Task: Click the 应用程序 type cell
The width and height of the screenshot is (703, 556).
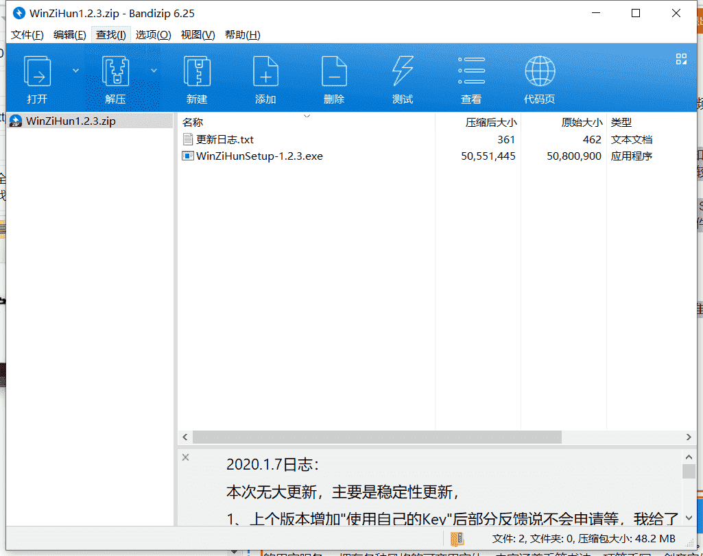Action: tap(631, 156)
